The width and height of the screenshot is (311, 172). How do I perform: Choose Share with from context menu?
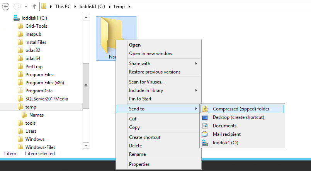pyautogui.click(x=139, y=63)
